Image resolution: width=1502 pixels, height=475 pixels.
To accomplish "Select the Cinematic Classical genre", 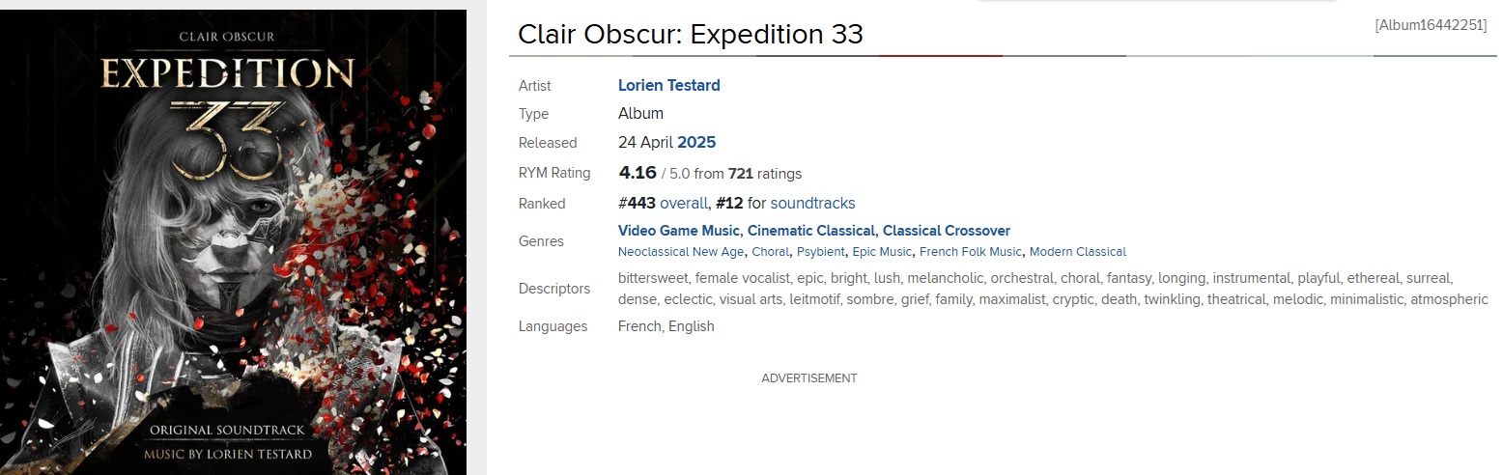I will [x=811, y=231].
